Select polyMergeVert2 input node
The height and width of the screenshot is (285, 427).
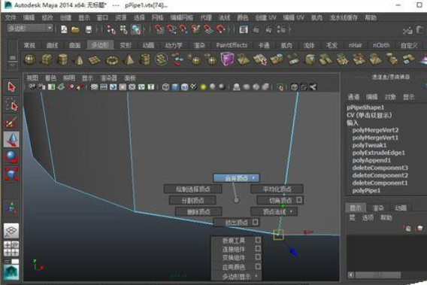[375, 130]
